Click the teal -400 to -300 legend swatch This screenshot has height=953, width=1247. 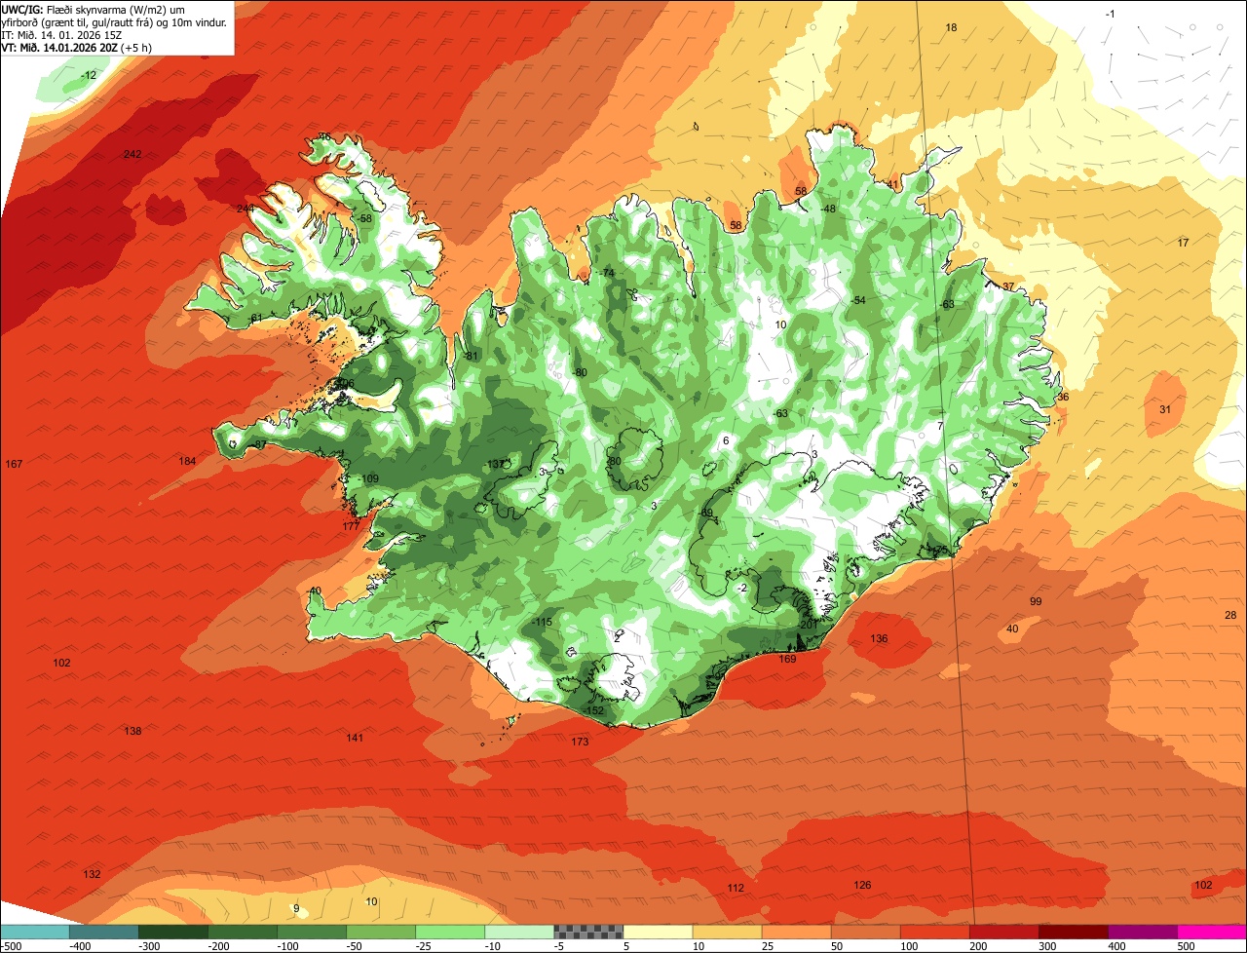coord(104,932)
